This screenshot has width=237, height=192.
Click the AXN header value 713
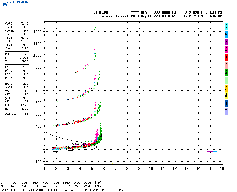coord(196,16)
